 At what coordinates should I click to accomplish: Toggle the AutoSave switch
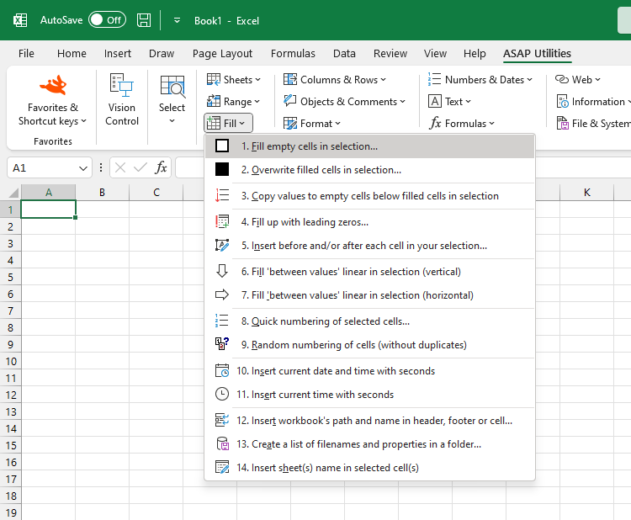click(107, 19)
